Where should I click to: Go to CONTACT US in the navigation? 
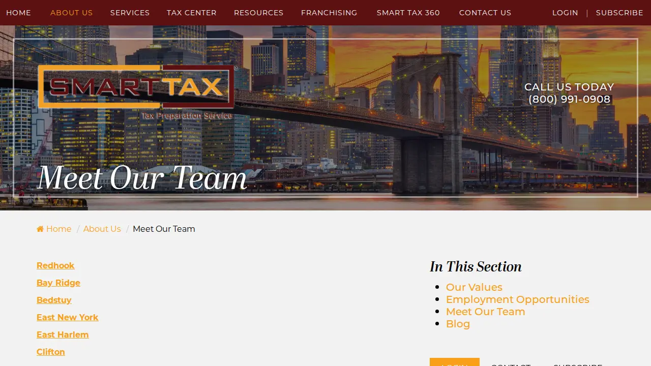485,13
